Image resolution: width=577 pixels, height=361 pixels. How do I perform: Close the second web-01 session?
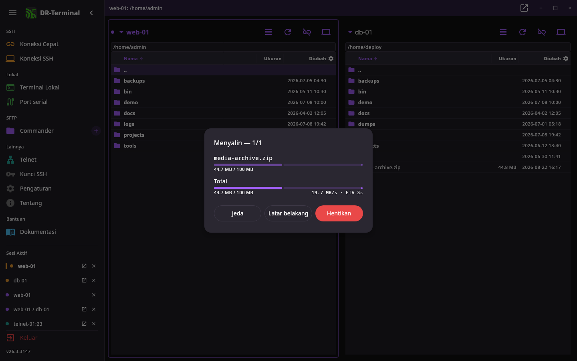pyautogui.click(x=94, y=295)
